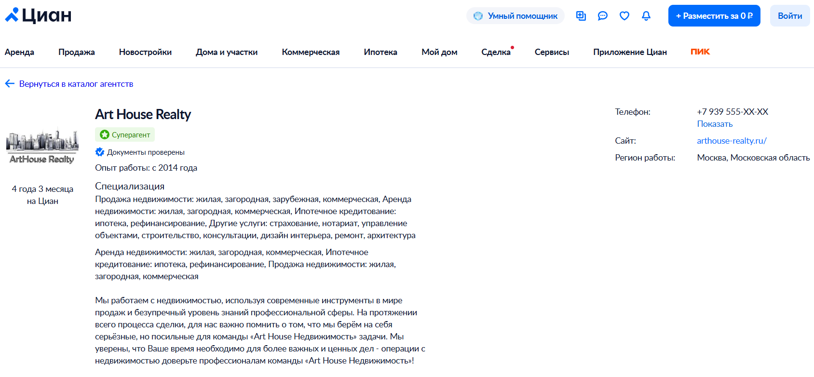Open the Сервисы menu item

(x=552, y=52)
